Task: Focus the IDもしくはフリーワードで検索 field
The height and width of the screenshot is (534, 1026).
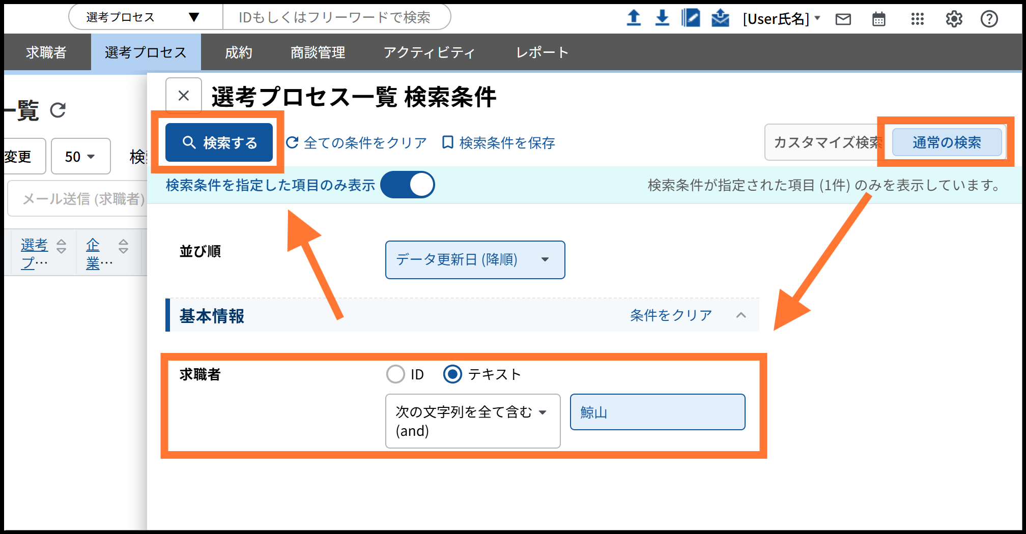Action: (336, 17)
